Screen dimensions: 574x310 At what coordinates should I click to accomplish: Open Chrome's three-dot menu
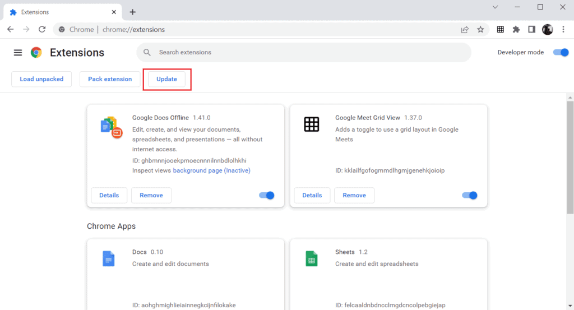[563, 30]
